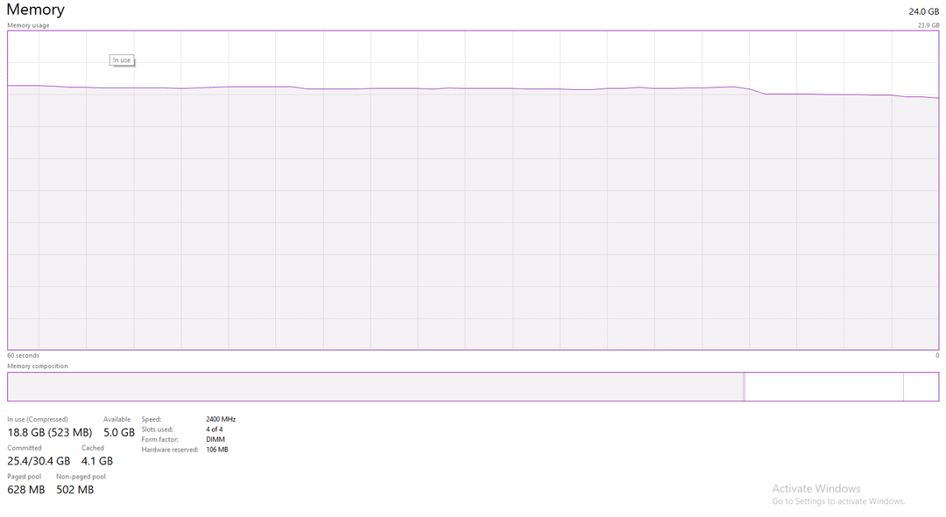Click the In use tooltip on graph
Viewport: 946px width, 517px height.
pos(122,60)
